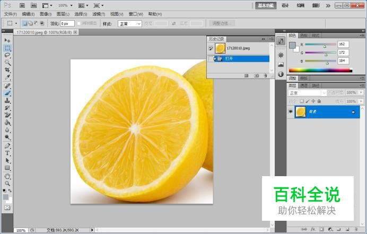This screenshot has height=234, width=367.
Task: Launch Mini Bridge from application bar
Action: pos(34,5)
